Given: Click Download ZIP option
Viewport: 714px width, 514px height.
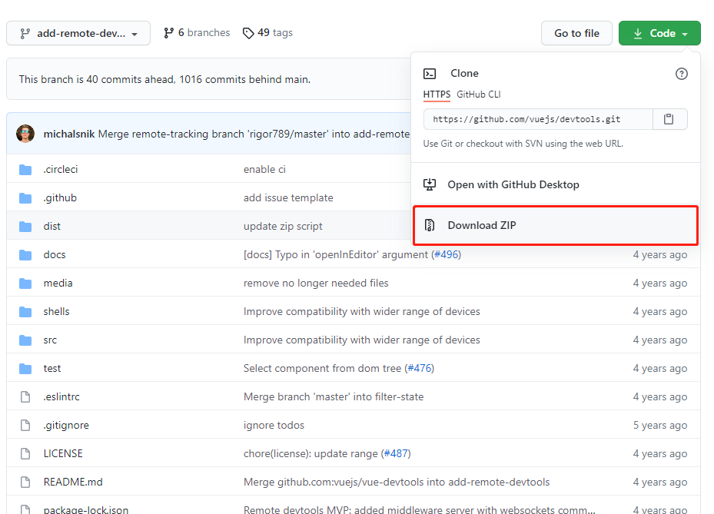Looking at the screenshot, I should (555, 225).
